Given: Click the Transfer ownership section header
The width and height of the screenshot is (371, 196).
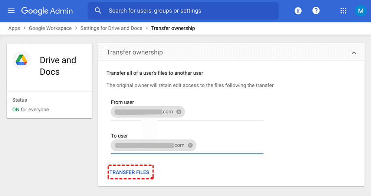Looking at the screenshot, I should coord(135,53).
